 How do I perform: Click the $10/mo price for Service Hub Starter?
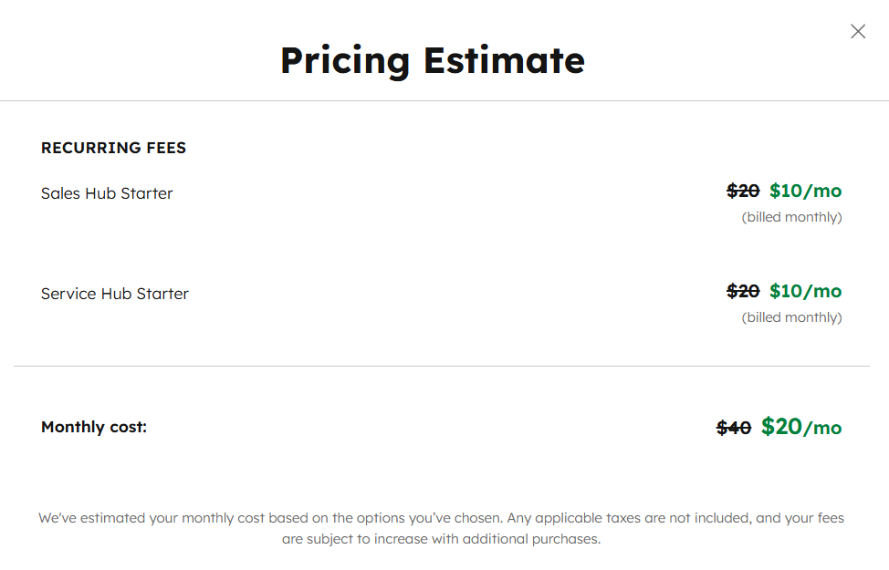pyautogui.click(x=805, y=290)
